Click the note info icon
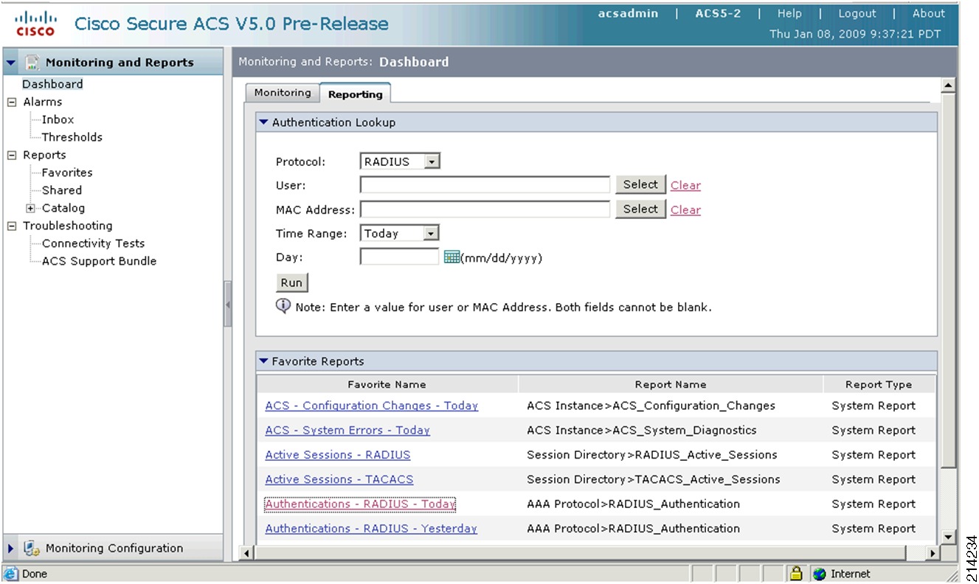The image size is (979, 584). (x=283, y=306)
